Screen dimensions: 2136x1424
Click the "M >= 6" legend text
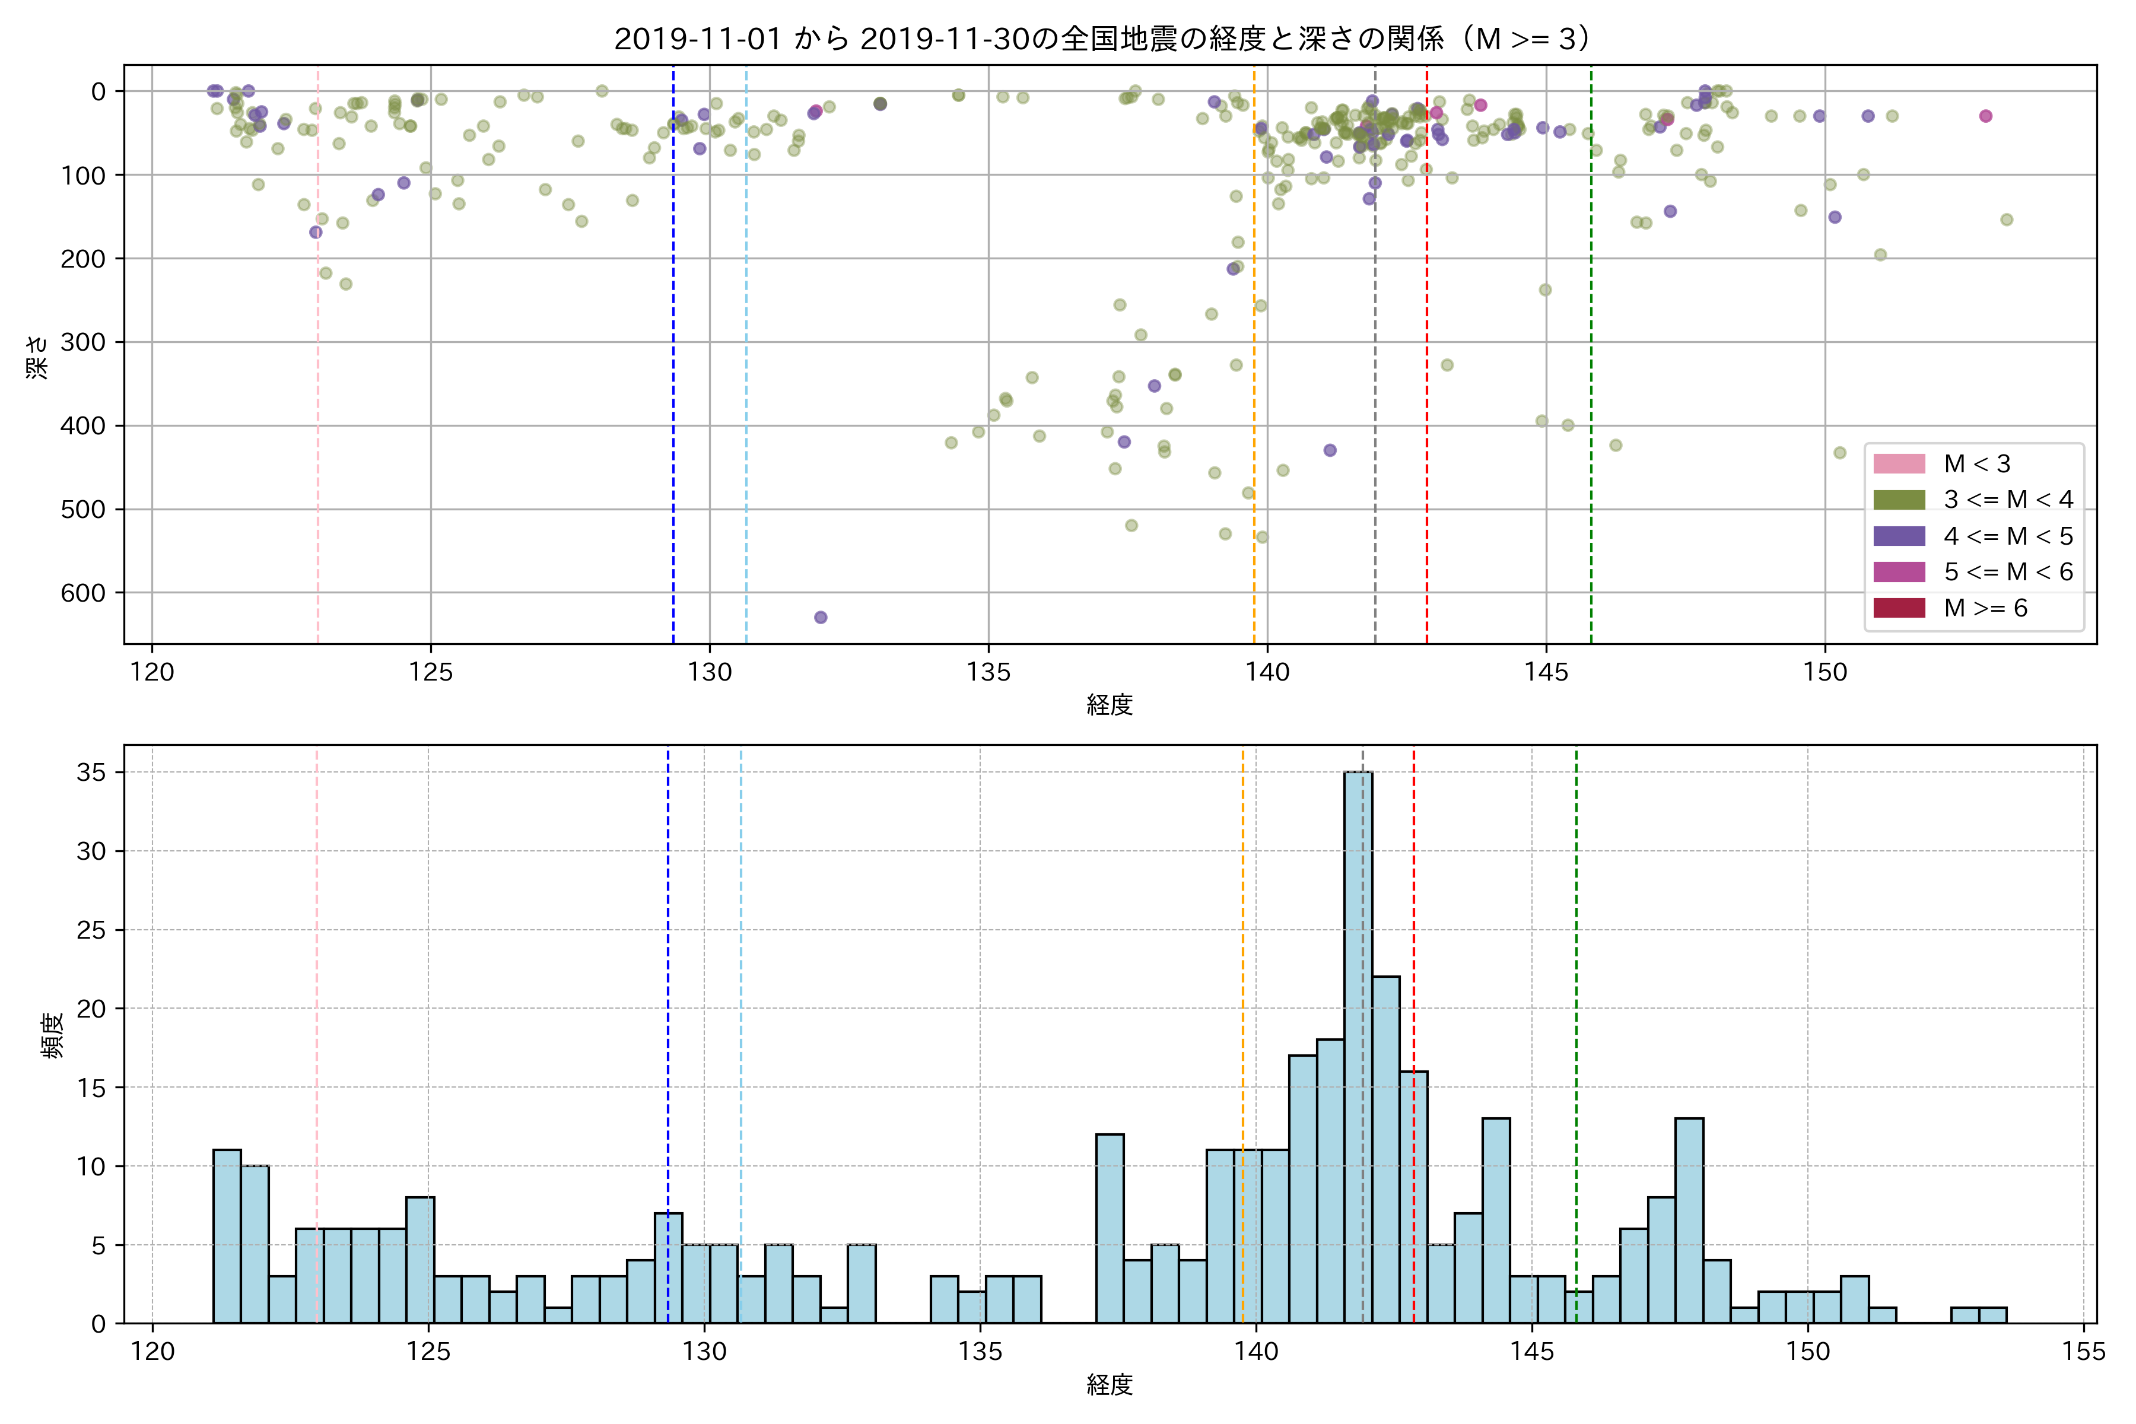pyautogui.click(x=1985, y=609)
